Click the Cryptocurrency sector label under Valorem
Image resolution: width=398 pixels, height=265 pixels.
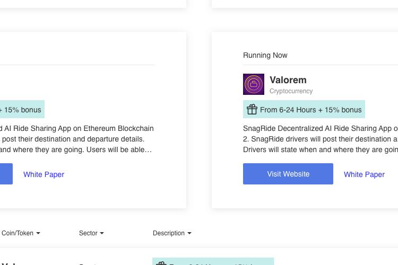291,91
